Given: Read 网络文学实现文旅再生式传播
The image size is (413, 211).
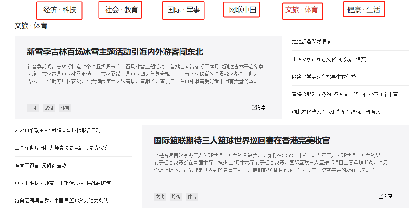Looking at the screenshot, I should (324, 77).
